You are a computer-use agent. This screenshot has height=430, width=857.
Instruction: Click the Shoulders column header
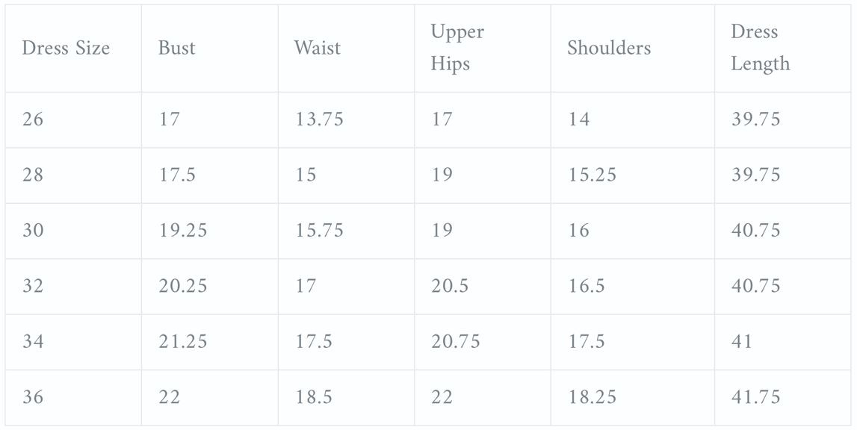pos(609,49)
